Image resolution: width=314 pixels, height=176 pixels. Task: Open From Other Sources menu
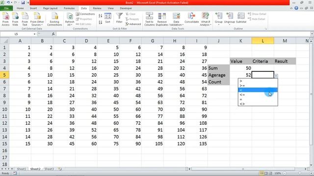37,19
